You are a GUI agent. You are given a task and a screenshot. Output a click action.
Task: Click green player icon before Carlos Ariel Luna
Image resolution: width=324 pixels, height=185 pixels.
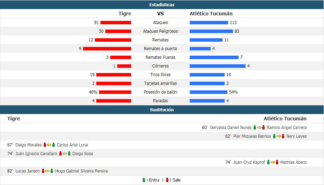(x=53, y=145)
